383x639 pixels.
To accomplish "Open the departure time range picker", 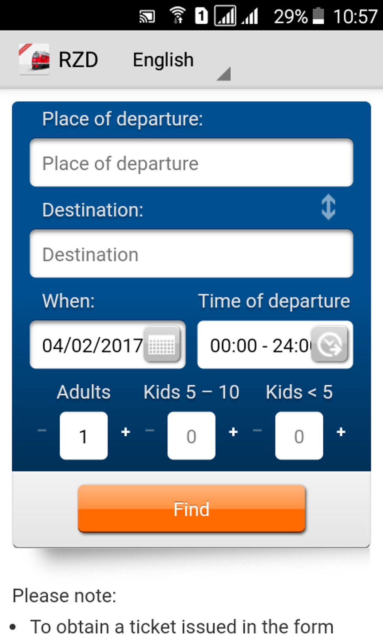I will click(x=329, y=344).
